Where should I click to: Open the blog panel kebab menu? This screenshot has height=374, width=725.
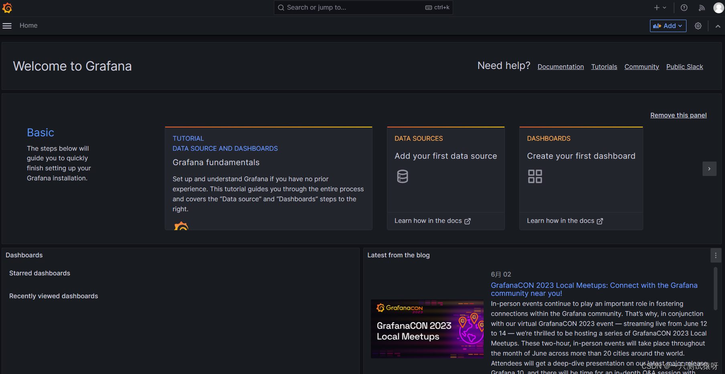(x=715, y=255)
